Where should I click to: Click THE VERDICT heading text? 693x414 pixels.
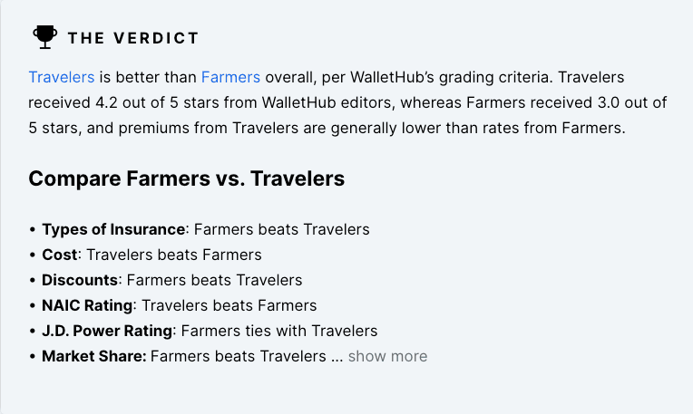click(132, 38)
